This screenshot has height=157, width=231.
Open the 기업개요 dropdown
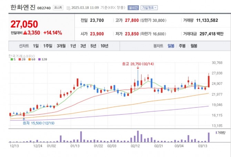pos(149,8)
